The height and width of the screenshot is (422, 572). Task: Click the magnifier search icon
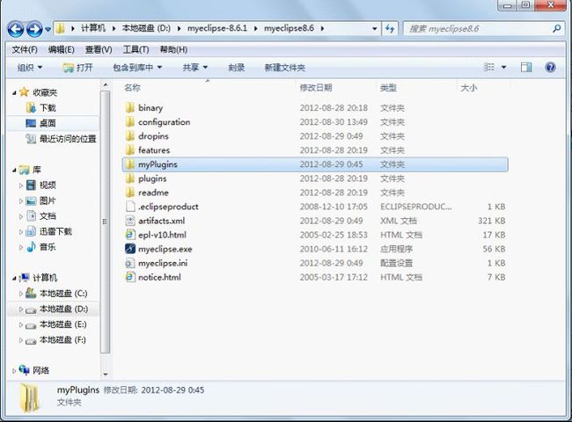(x=557, y=28)
